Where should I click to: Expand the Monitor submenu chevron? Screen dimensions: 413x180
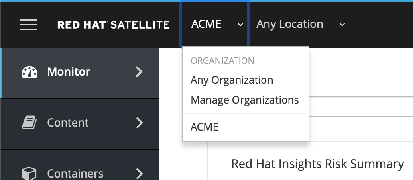pyautogui.click(x=139, y=72)
